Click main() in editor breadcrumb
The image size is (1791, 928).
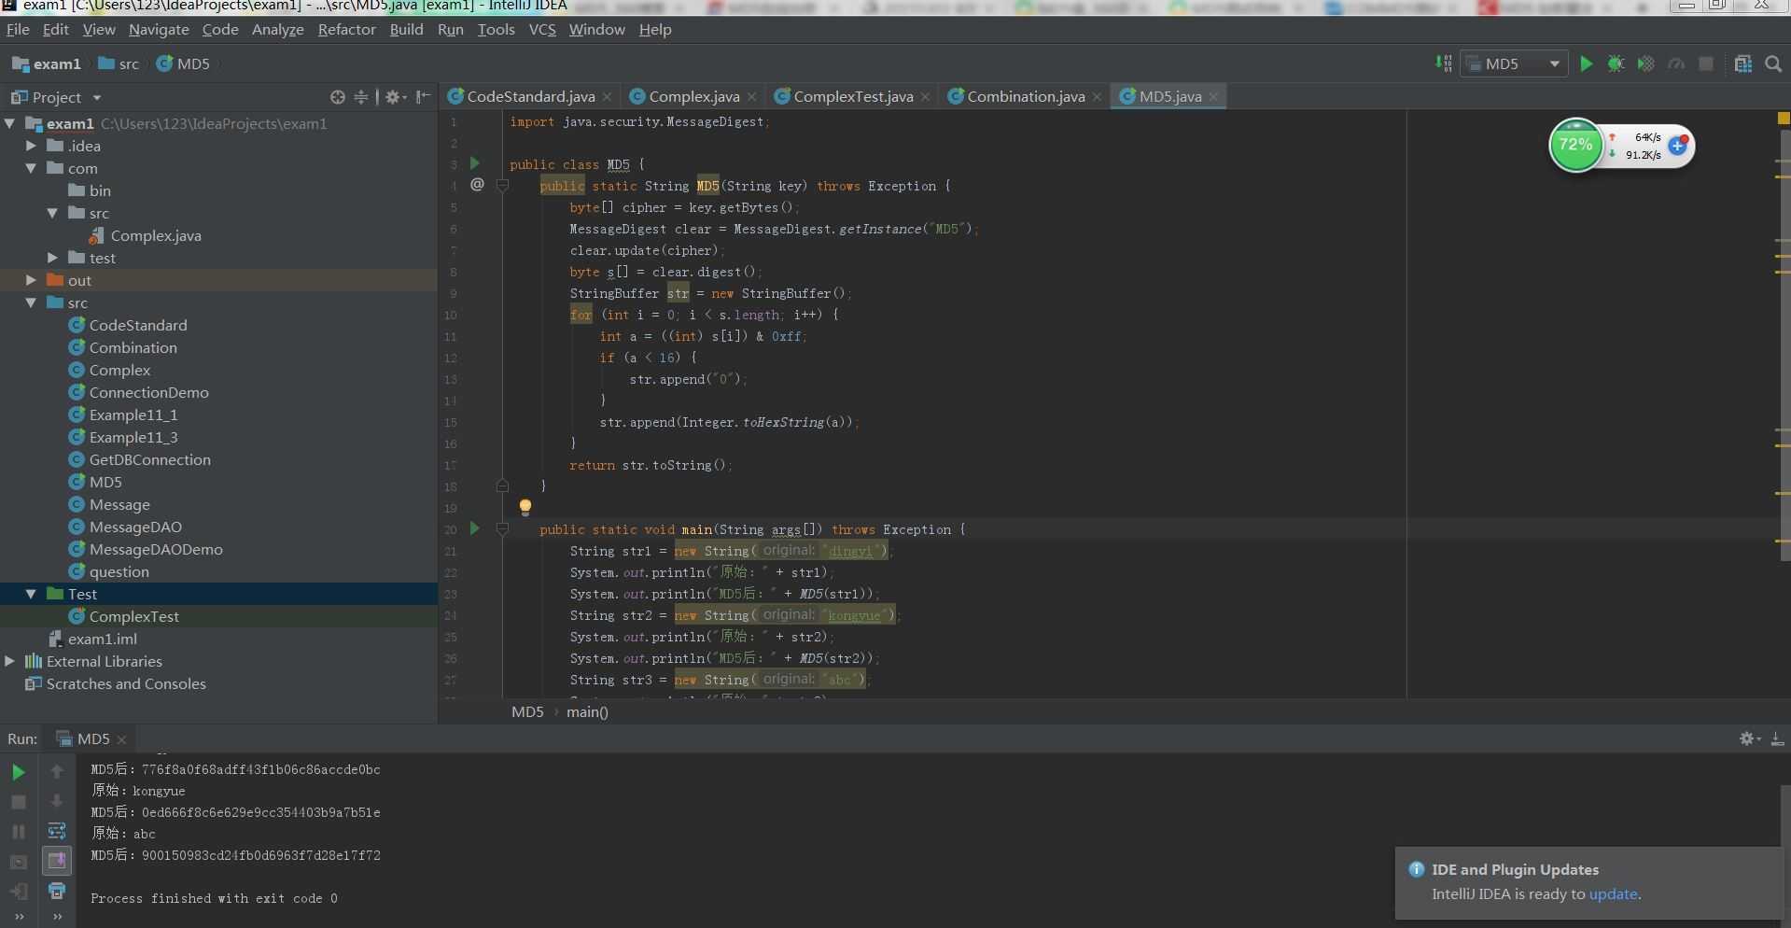click(x=587, y=711)
